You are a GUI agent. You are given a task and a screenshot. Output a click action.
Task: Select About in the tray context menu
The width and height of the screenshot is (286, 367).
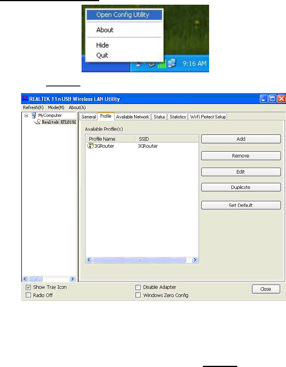[x=105, y=30]
